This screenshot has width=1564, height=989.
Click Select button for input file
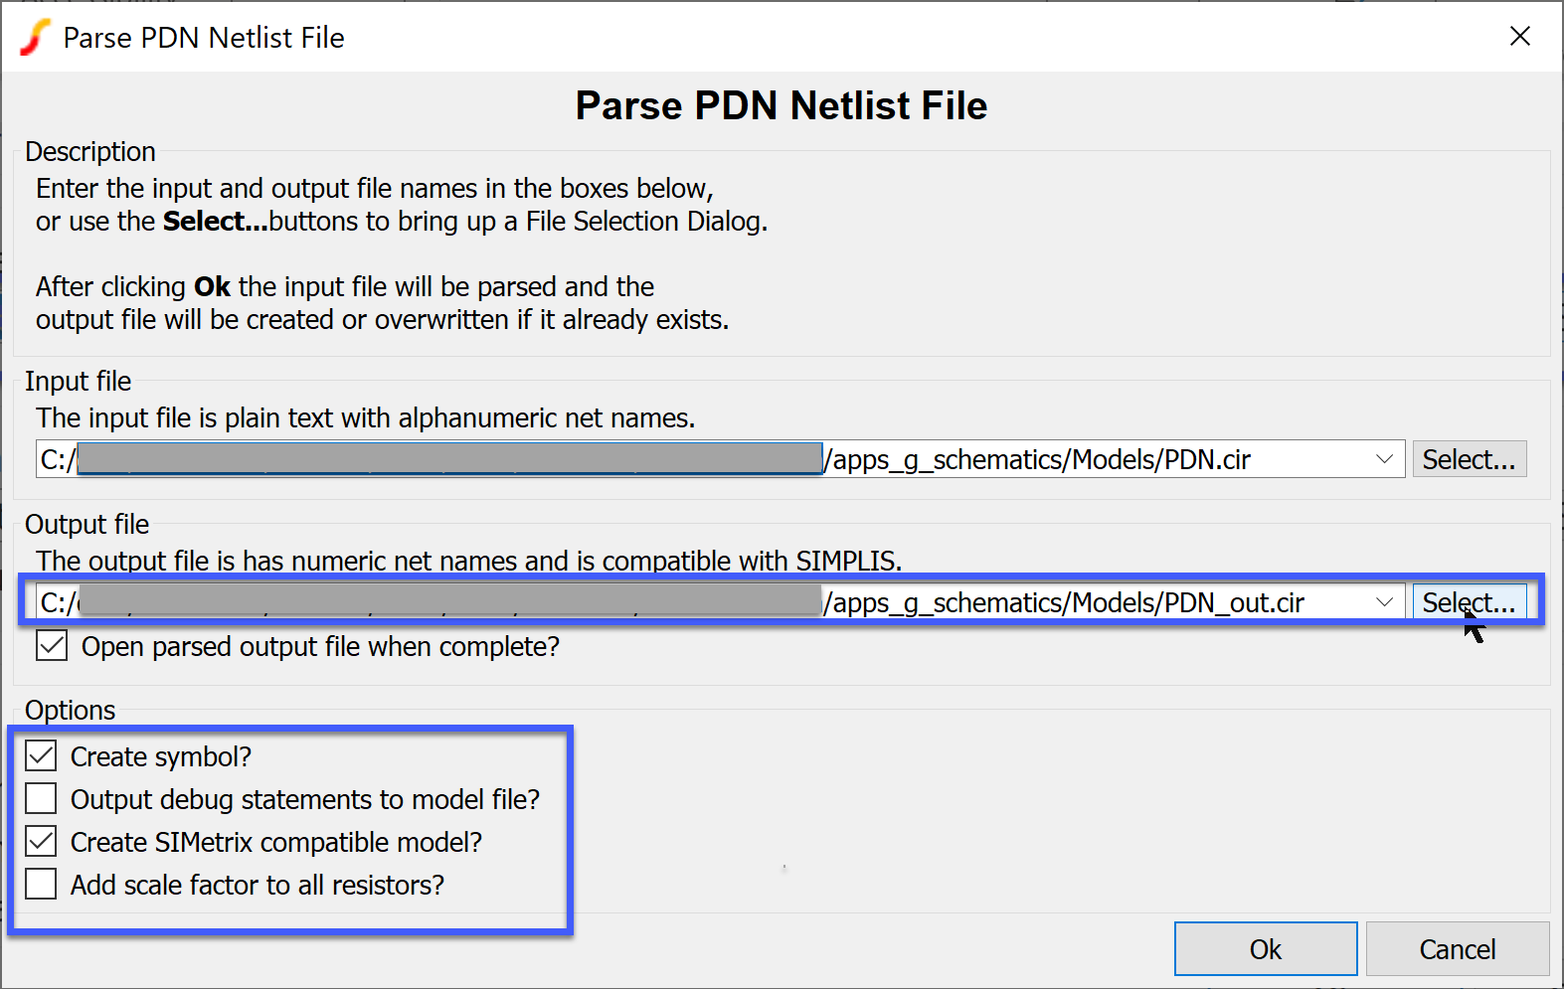tap(1469, 459)
